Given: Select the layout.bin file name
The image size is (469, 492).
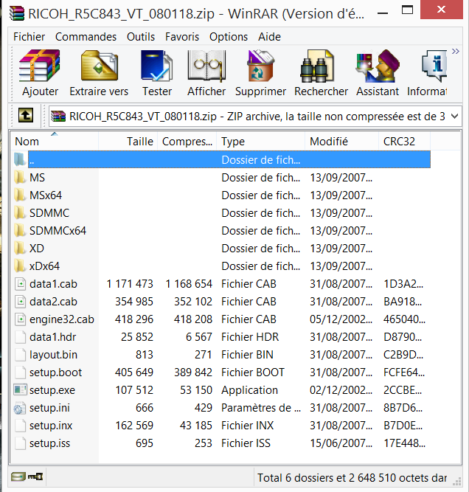Looking at the screenshot, I should click(x=53, y=355).
